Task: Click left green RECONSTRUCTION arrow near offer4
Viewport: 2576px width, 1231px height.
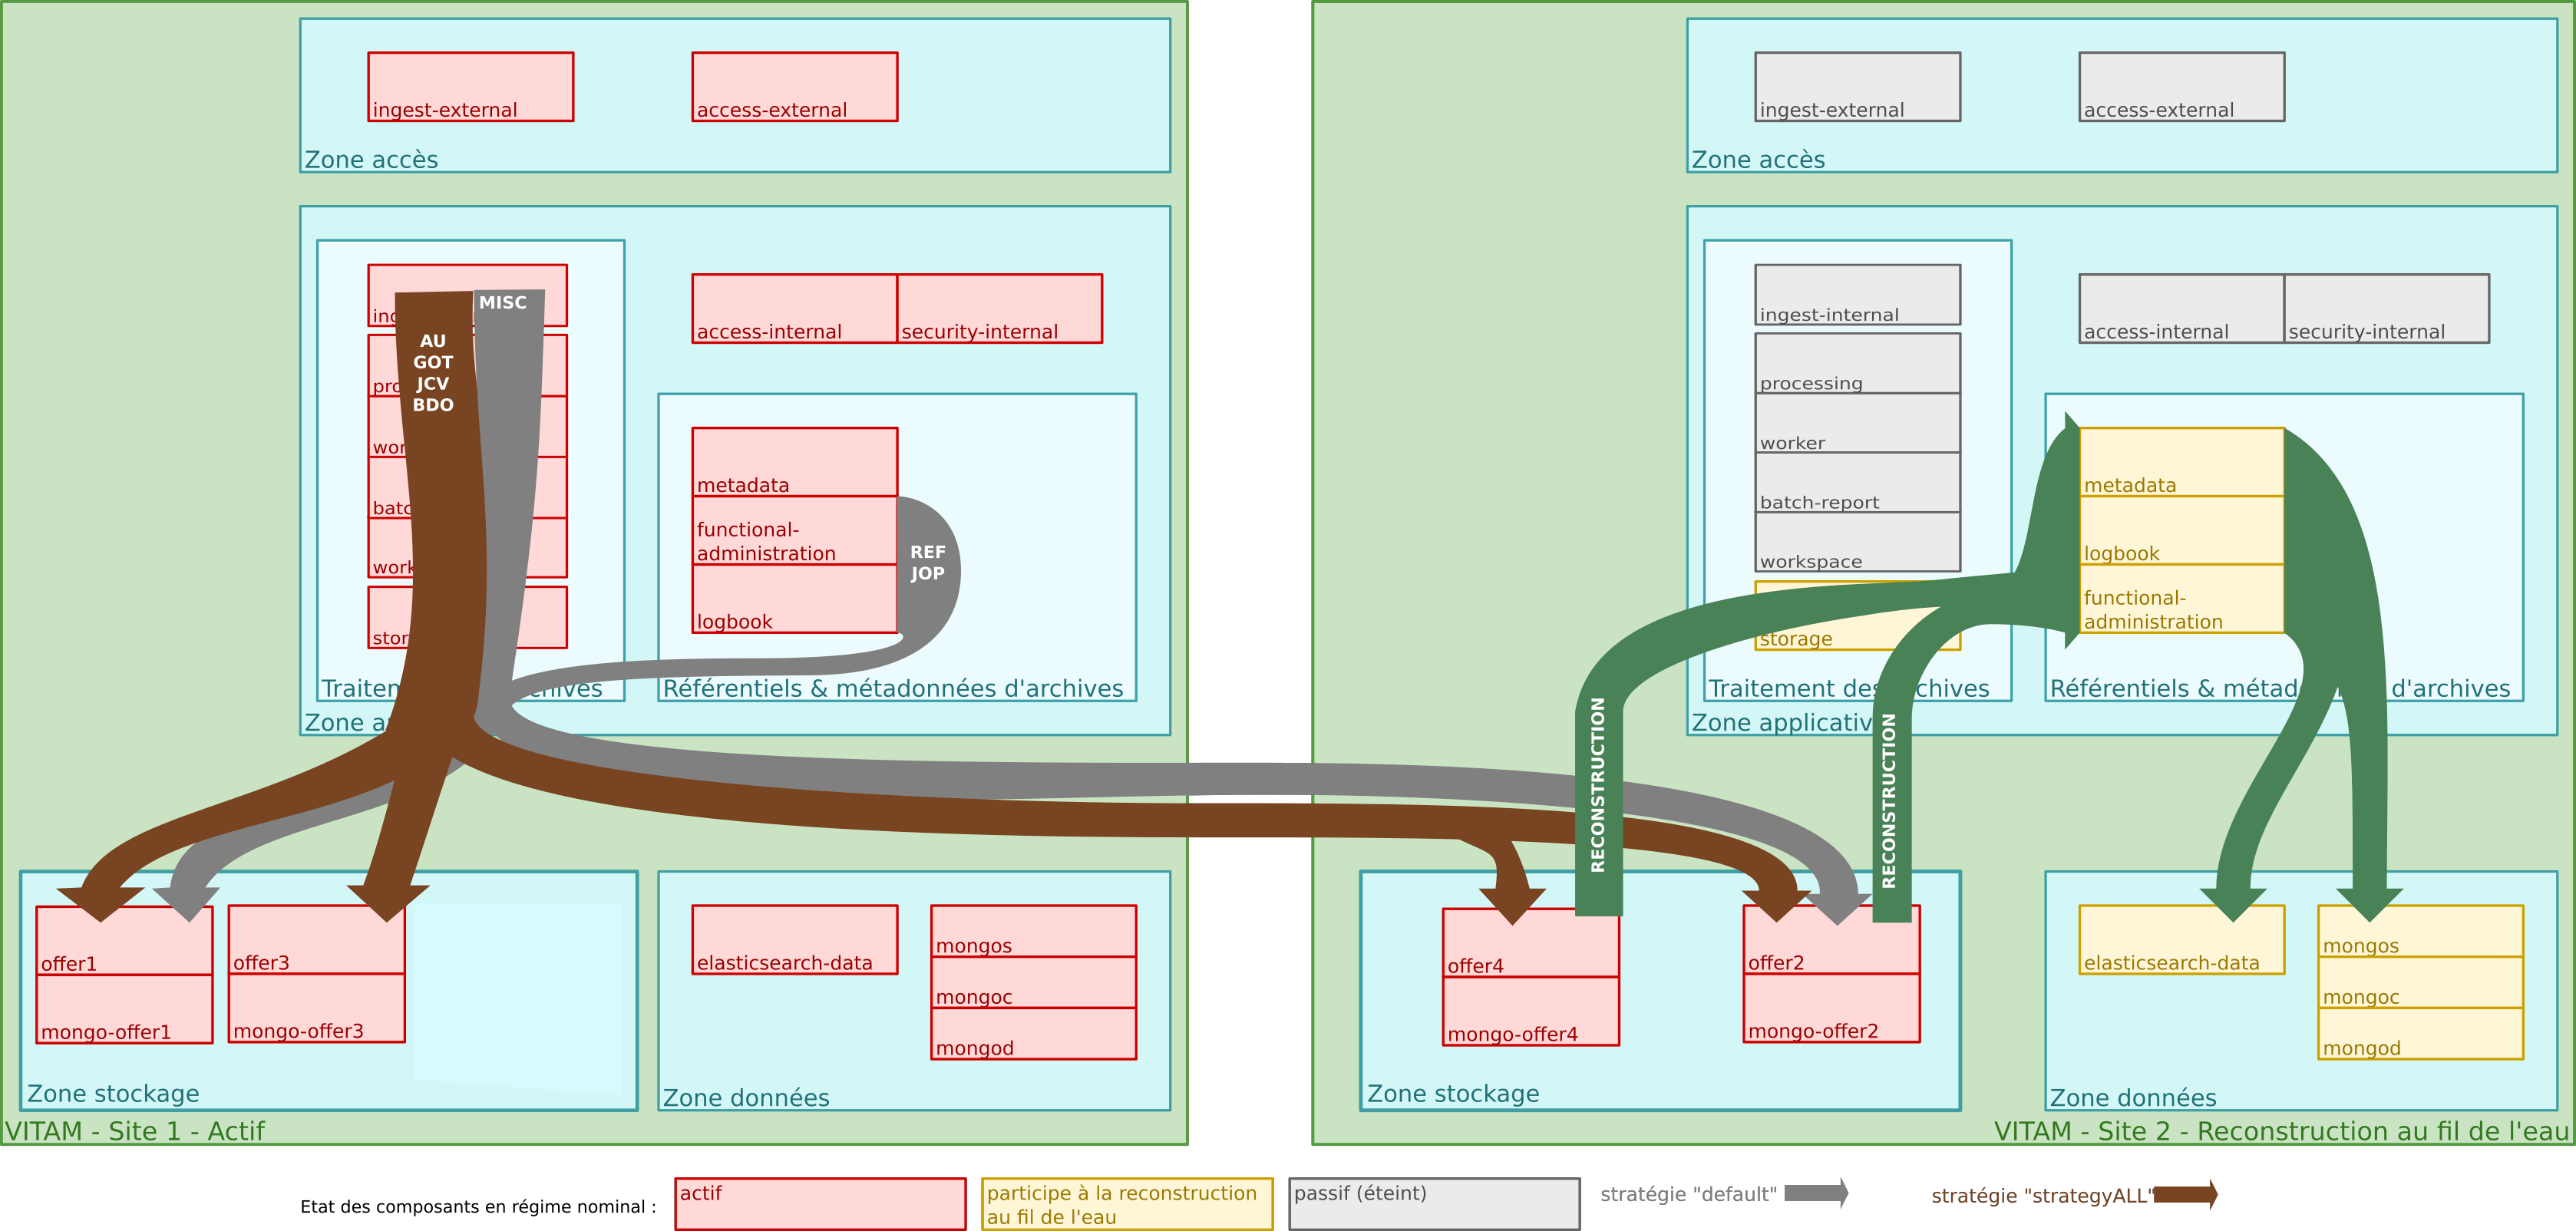Action: 1598,785
